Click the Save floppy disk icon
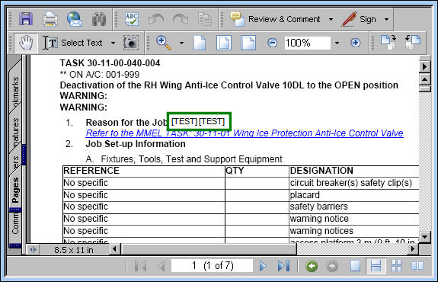Image resolution: width=438 pixels, height=282 pixels. (26, 19)
